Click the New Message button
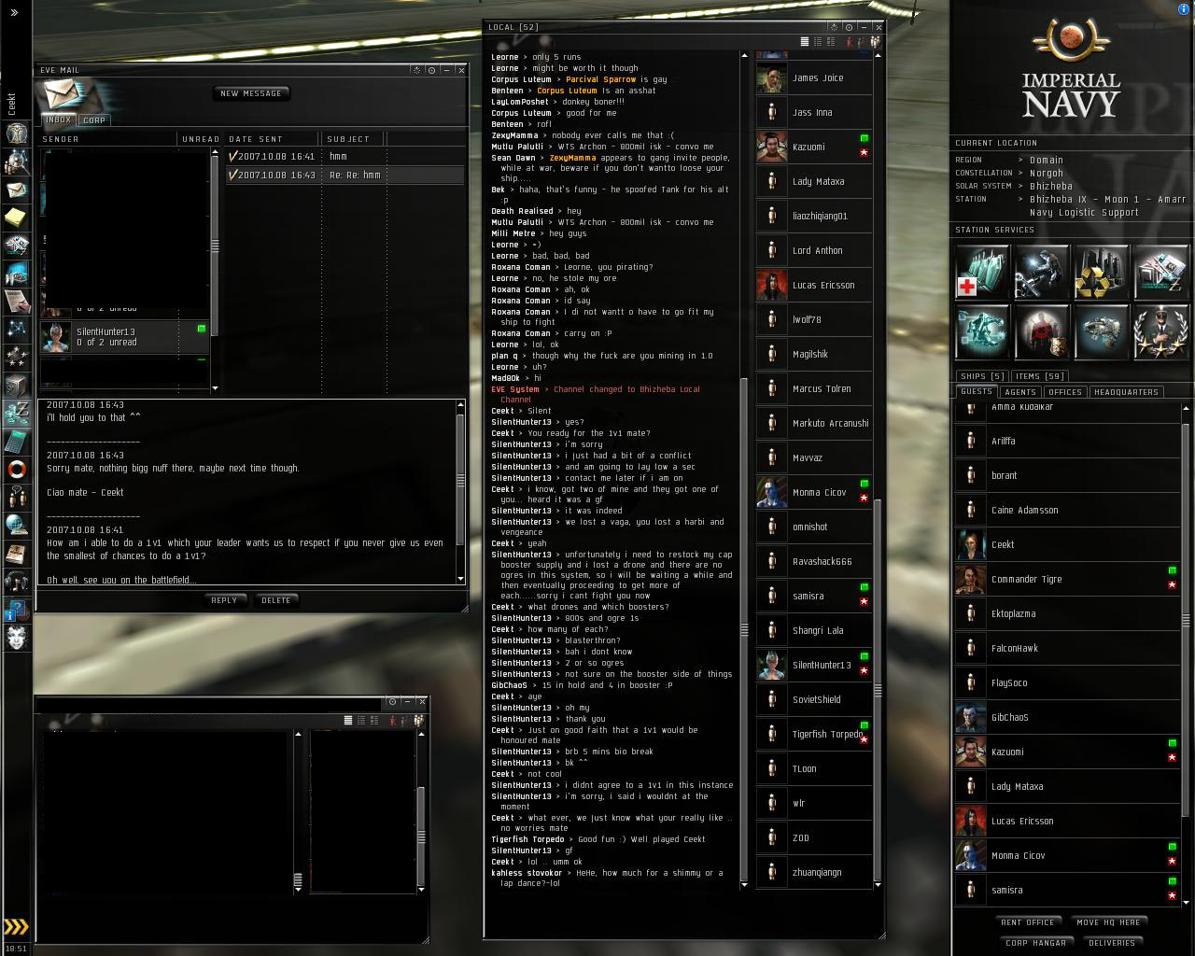This screenshot has height=956, width=1195. pyautogui.click(x=250, y=93)
